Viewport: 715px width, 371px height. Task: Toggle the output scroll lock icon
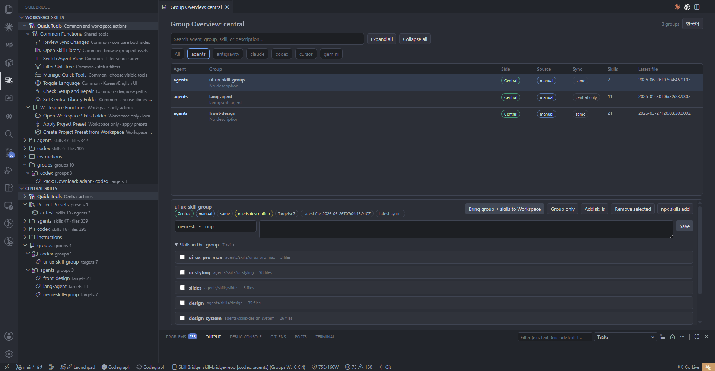(x=673, y=337)
